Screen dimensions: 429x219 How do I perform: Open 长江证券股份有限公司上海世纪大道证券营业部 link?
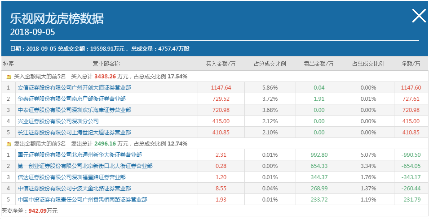click(x=74, y=133)
